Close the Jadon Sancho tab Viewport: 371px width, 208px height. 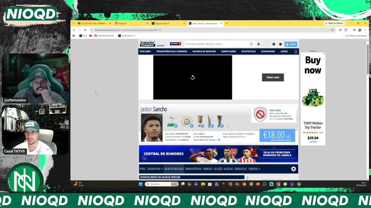coord(221,23)
